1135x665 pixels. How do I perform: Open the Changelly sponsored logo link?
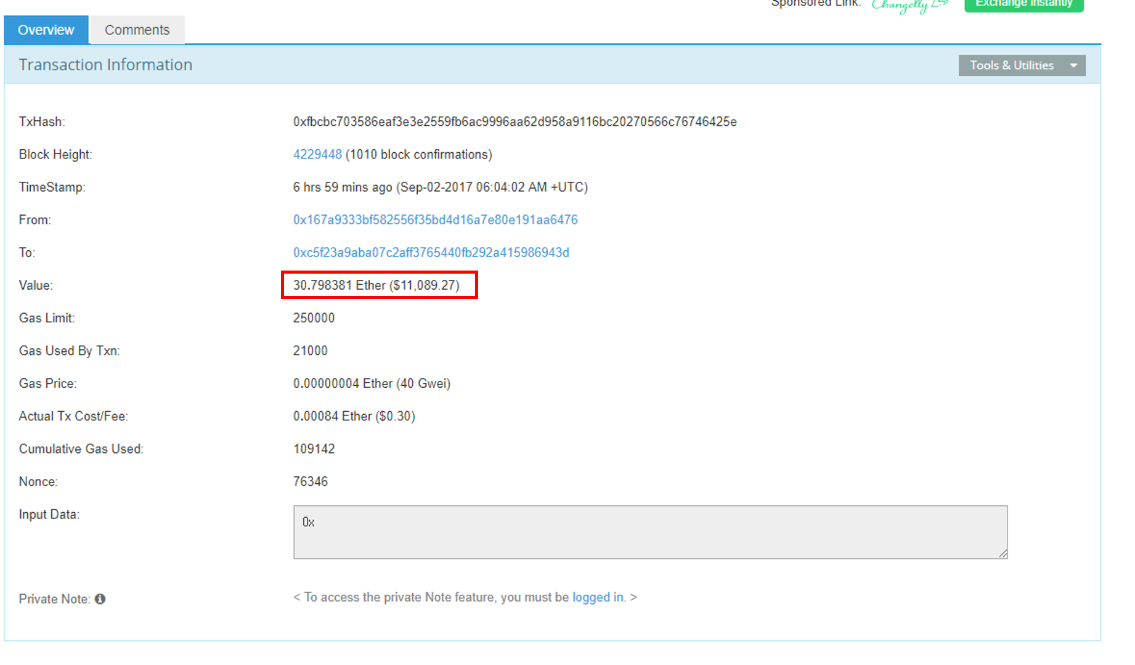point(909,5)
